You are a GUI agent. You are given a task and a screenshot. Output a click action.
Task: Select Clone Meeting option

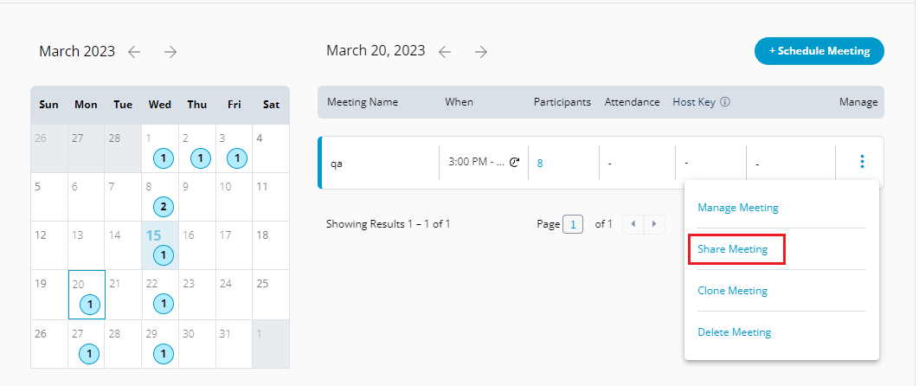pyautogui.click(x=733, y=291)
